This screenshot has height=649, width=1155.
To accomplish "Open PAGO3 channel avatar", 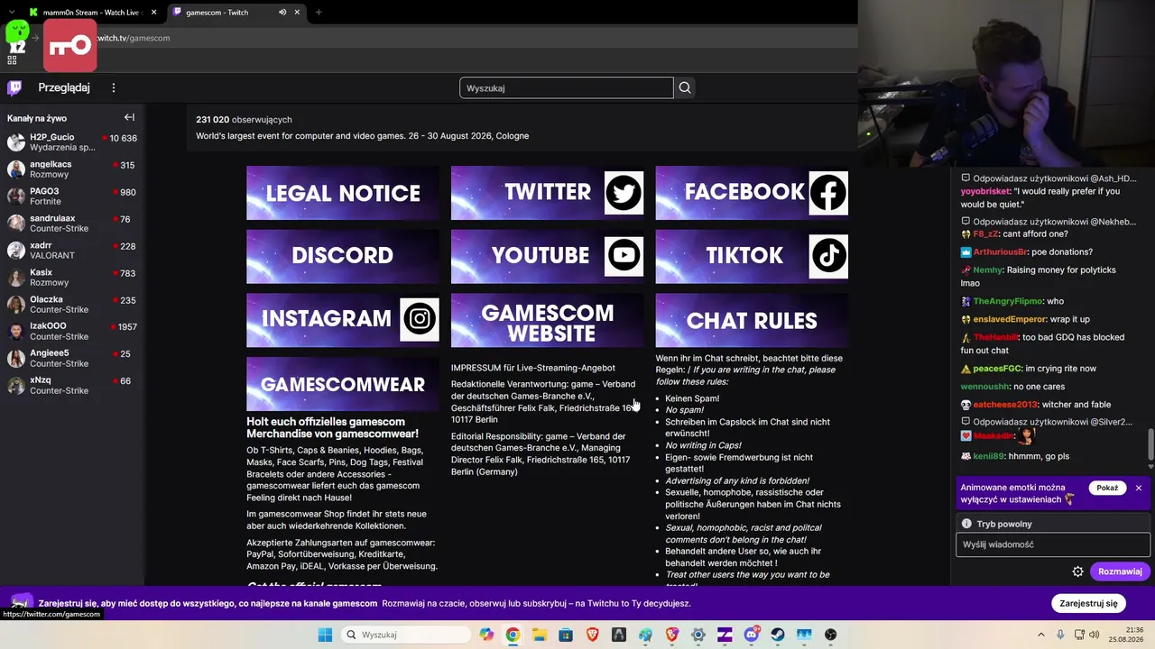I will 16,197.
